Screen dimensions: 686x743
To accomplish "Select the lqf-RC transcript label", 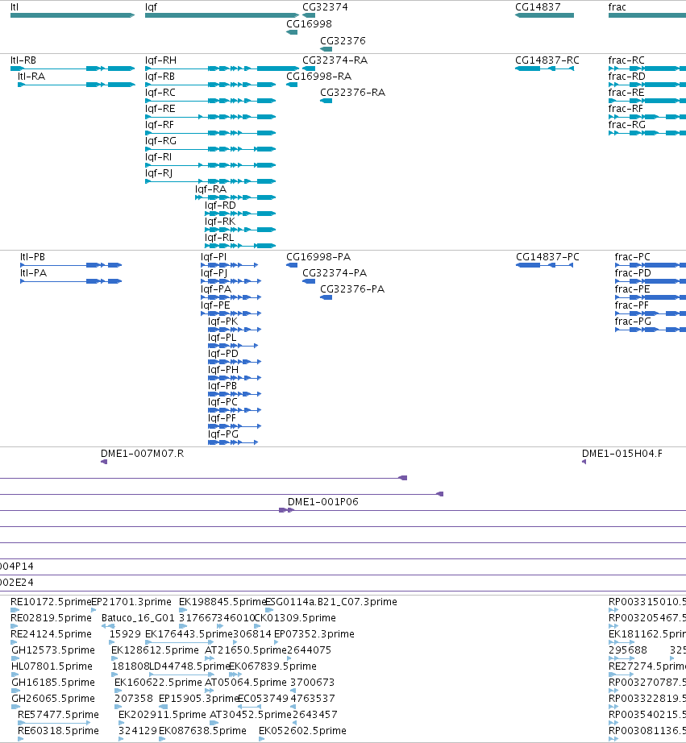I will pyautogui.click(x=160, y=93).
